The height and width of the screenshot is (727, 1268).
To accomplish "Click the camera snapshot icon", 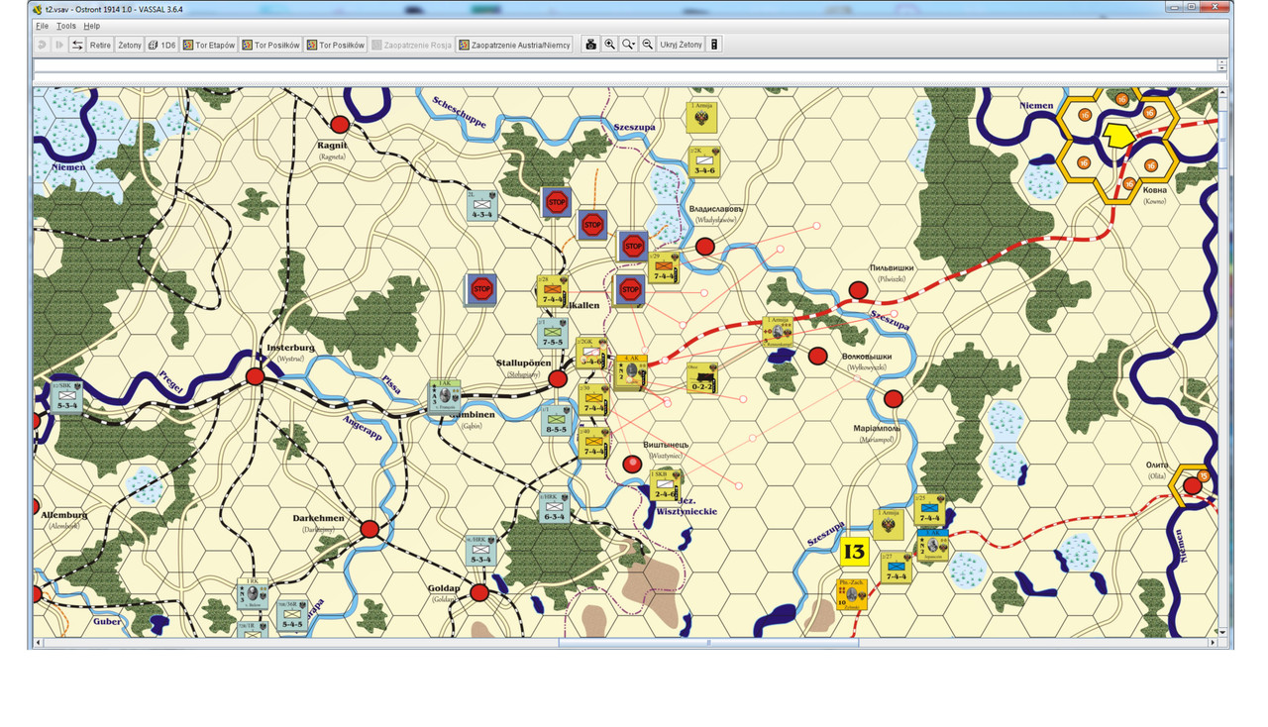I will point(591,45).
